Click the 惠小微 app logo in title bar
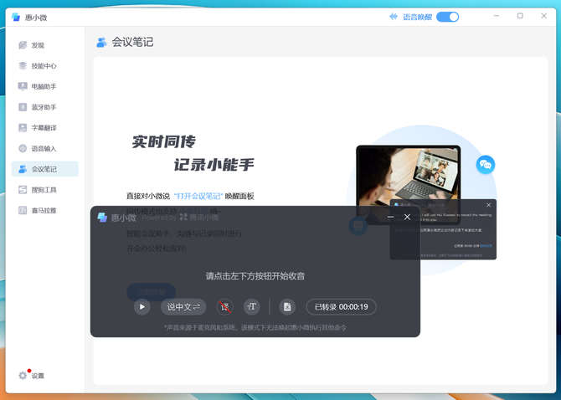Viewport: 561px width, 400px height. [x=16, y=18]
